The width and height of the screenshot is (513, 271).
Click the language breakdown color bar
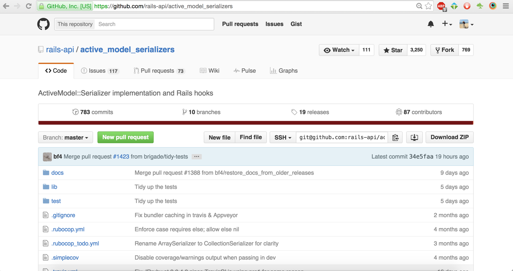[x=256, y=123]
